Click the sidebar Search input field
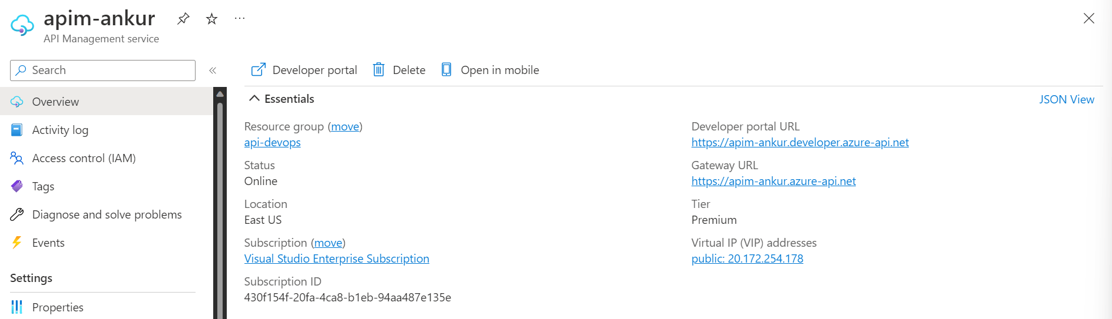 [102, 70]
